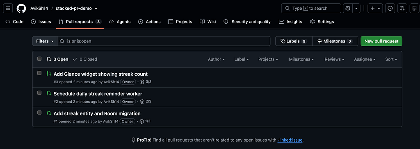Open the Settings tab
The width and height of the screenshot is (420, 149).
pyautogui.click(x=322, y=22)
